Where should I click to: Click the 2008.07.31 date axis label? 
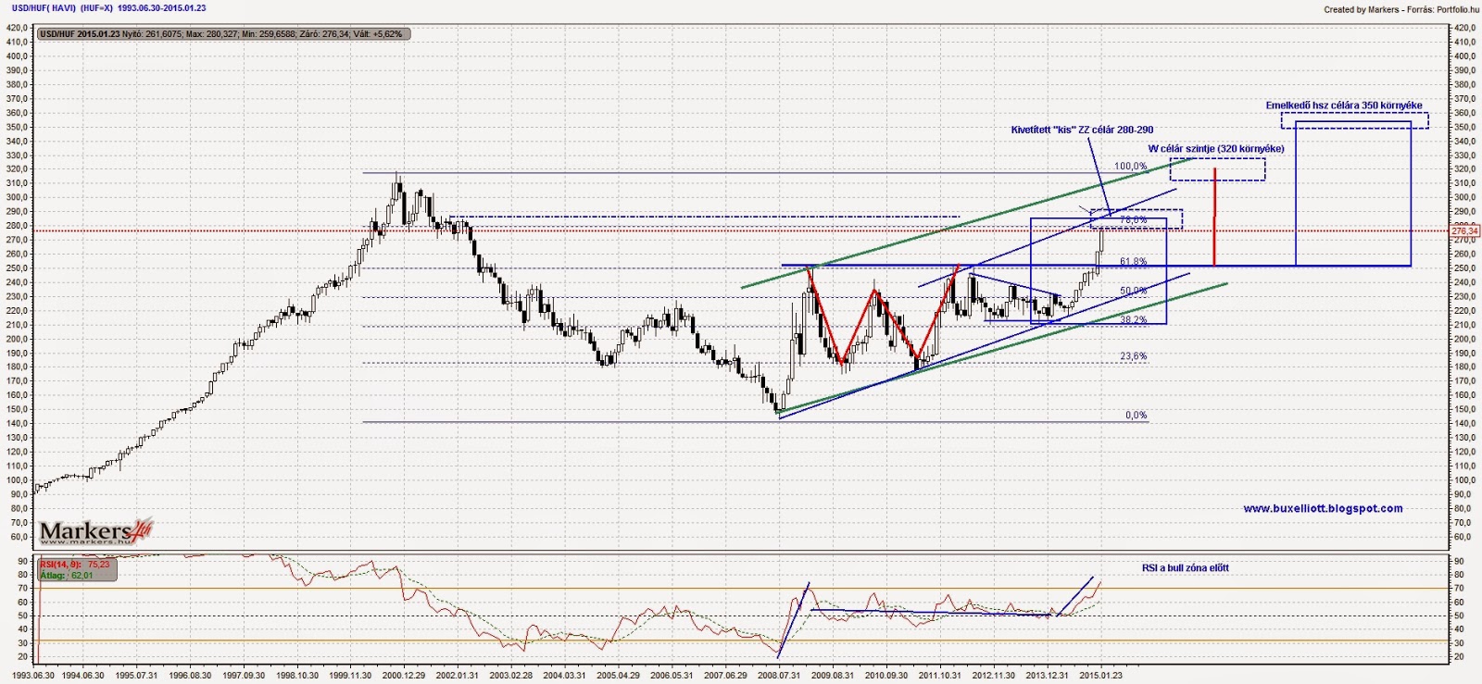[778, 677]
